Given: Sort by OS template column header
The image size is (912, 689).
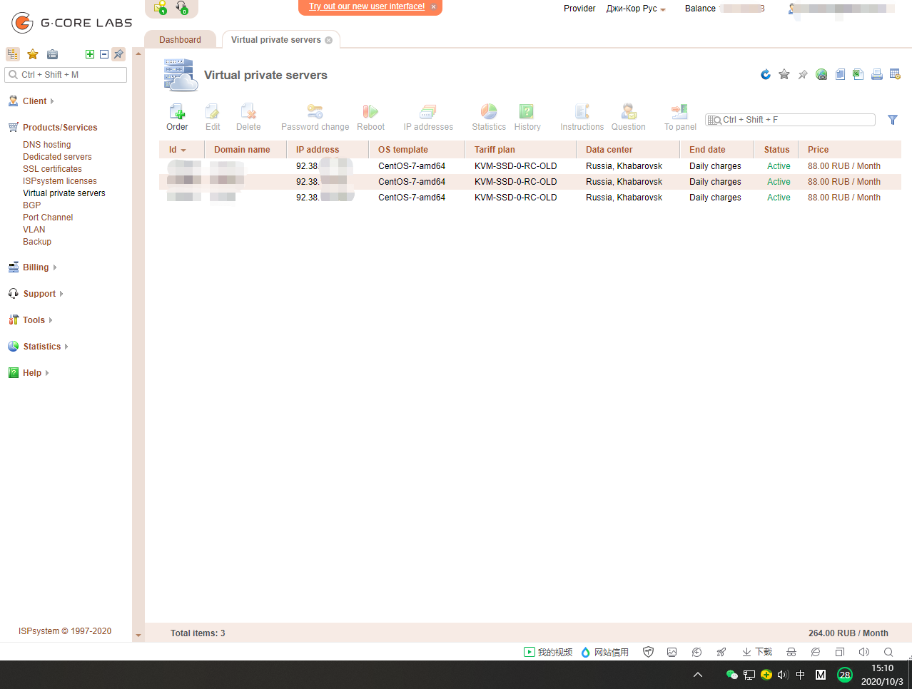Looking at the screenshot, I should click(416, 150).
